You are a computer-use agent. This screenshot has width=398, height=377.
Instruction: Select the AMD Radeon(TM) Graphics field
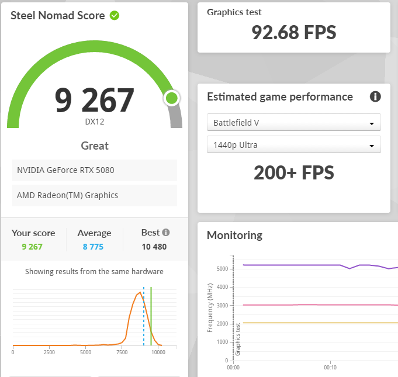[95, 195]
